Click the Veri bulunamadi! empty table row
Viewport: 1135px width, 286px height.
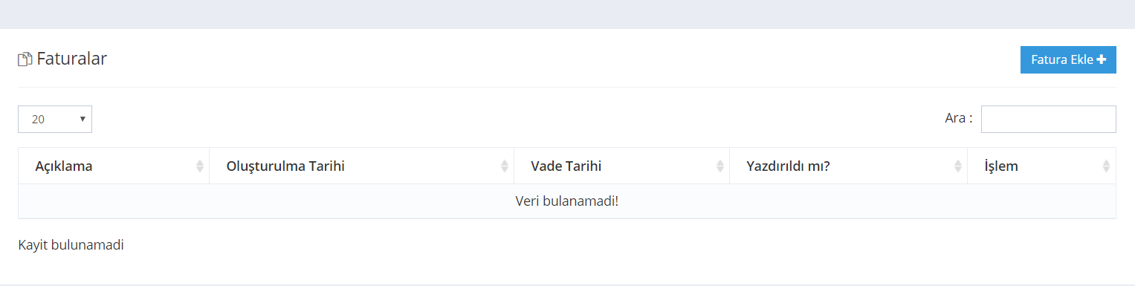coord(567,201)
